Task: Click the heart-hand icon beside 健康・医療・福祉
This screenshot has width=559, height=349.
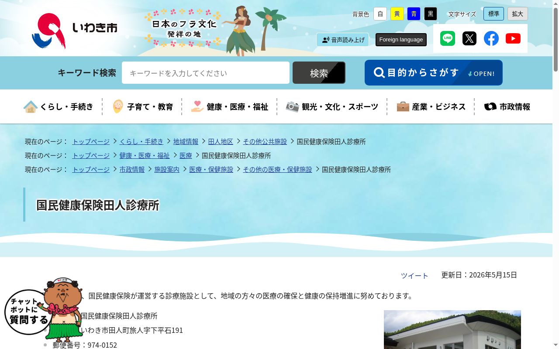Action: point(197,106)
